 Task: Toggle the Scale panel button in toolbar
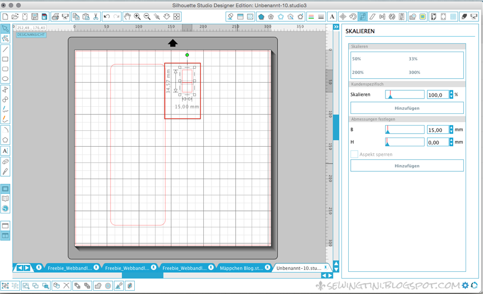(363, 16)
